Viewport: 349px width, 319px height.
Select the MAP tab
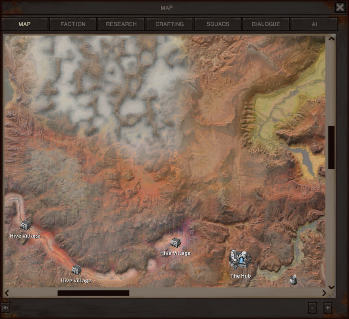click(x=24, y=24)
